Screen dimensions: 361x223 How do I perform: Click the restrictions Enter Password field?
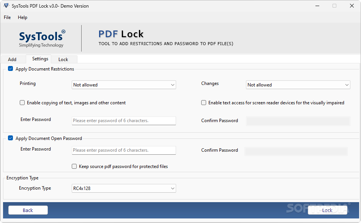[124, 121]
